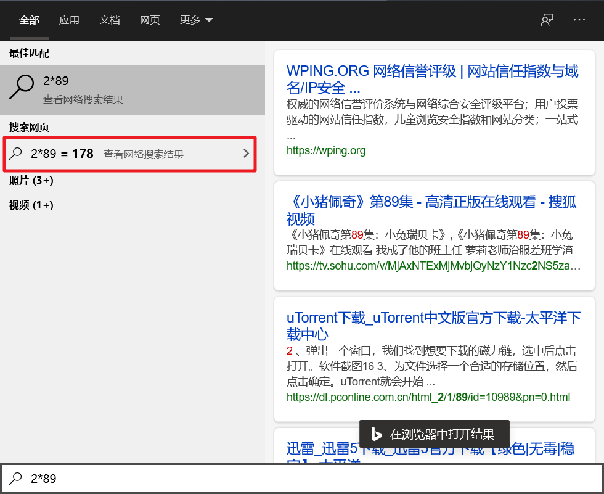Open the tv.sohu.com URL link
Viewport: 604px width, 494px height.
tap(433, 266)
